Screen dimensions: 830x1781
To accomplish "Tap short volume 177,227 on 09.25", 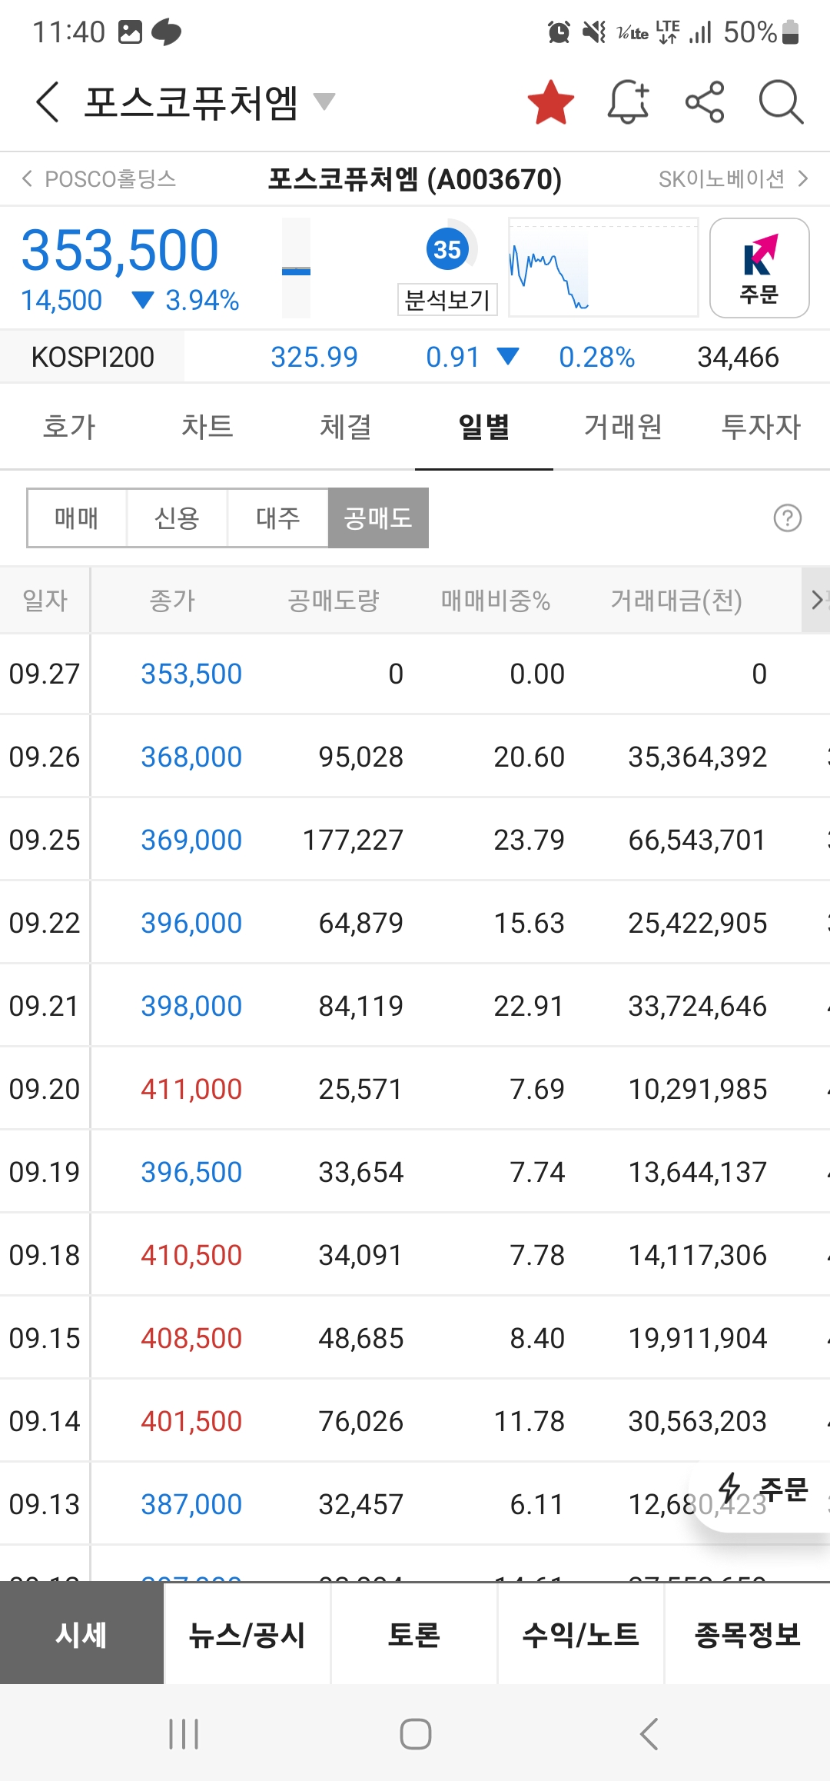I will pyautogui.click(x=353, y=840).
